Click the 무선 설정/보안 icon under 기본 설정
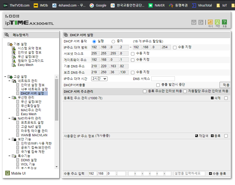This screenshot has height=185, width=235. [x=14, y=57]
